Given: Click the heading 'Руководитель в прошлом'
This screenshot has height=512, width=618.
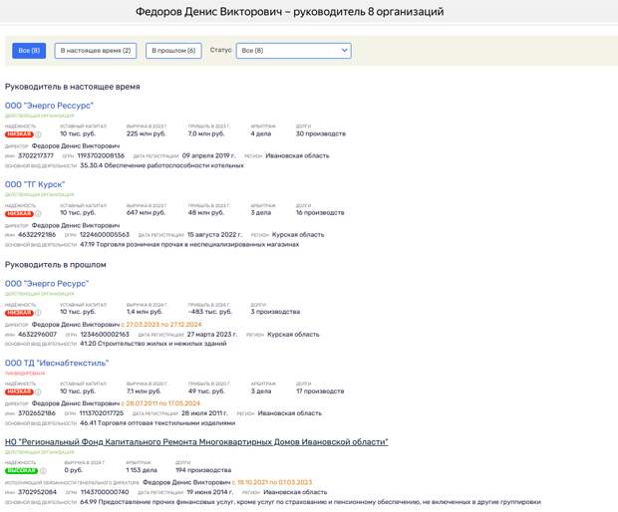Looking at the screenshot, I should [x=56, y=265].
